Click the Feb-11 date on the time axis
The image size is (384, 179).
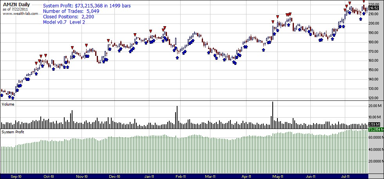(x=181, y=176)
